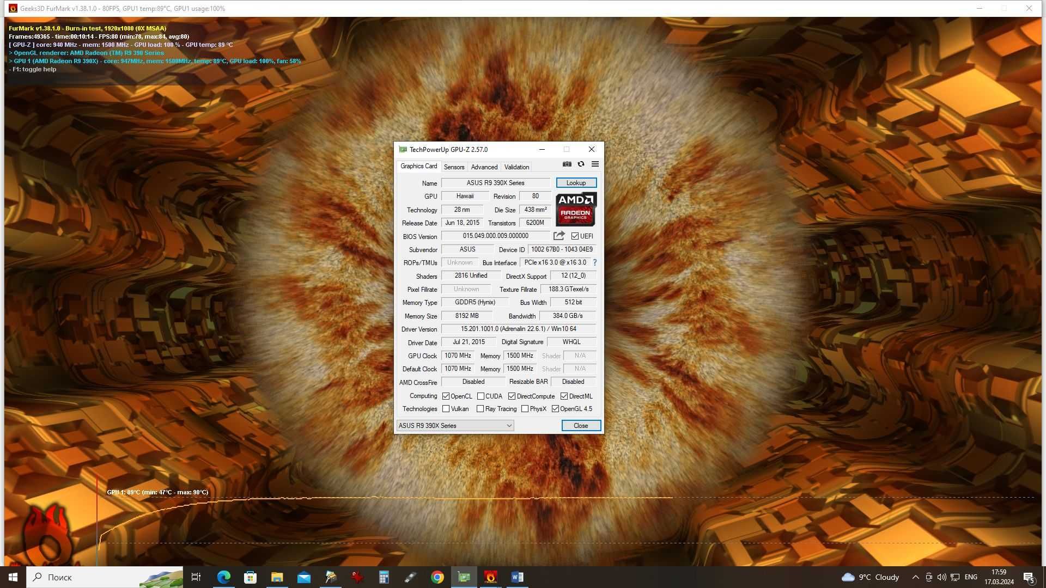Toggle the DirectML checkbox
The height and width of the screenshot is (588, 1046).
564,396
